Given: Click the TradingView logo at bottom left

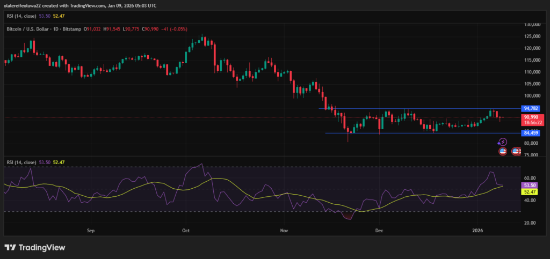Looking at the screenshot, I should [x=35, y=247].
